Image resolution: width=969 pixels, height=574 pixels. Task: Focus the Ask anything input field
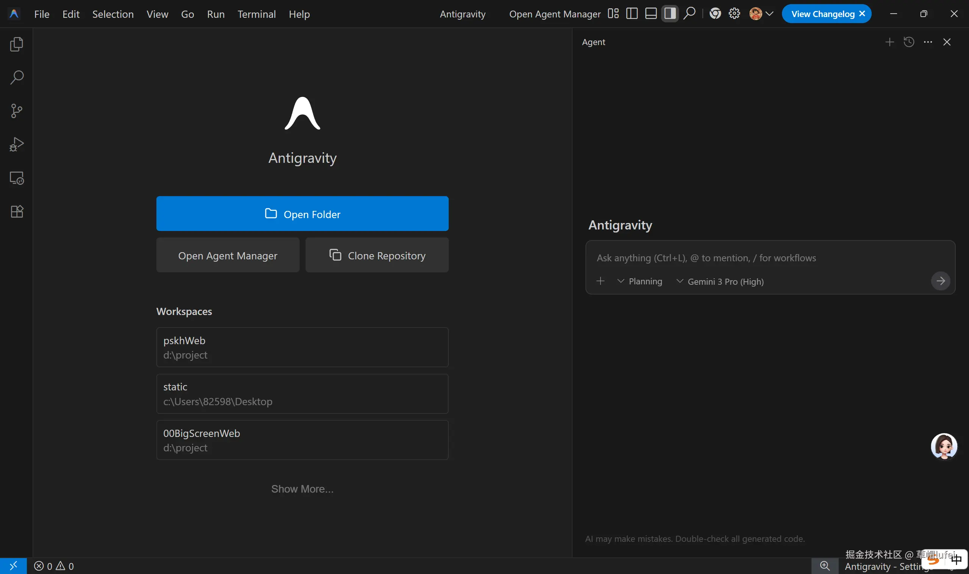770,258
